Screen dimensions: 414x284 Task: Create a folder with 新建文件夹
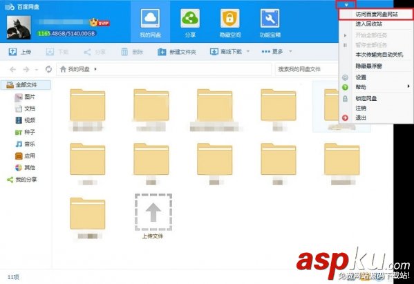click(177, 52)
